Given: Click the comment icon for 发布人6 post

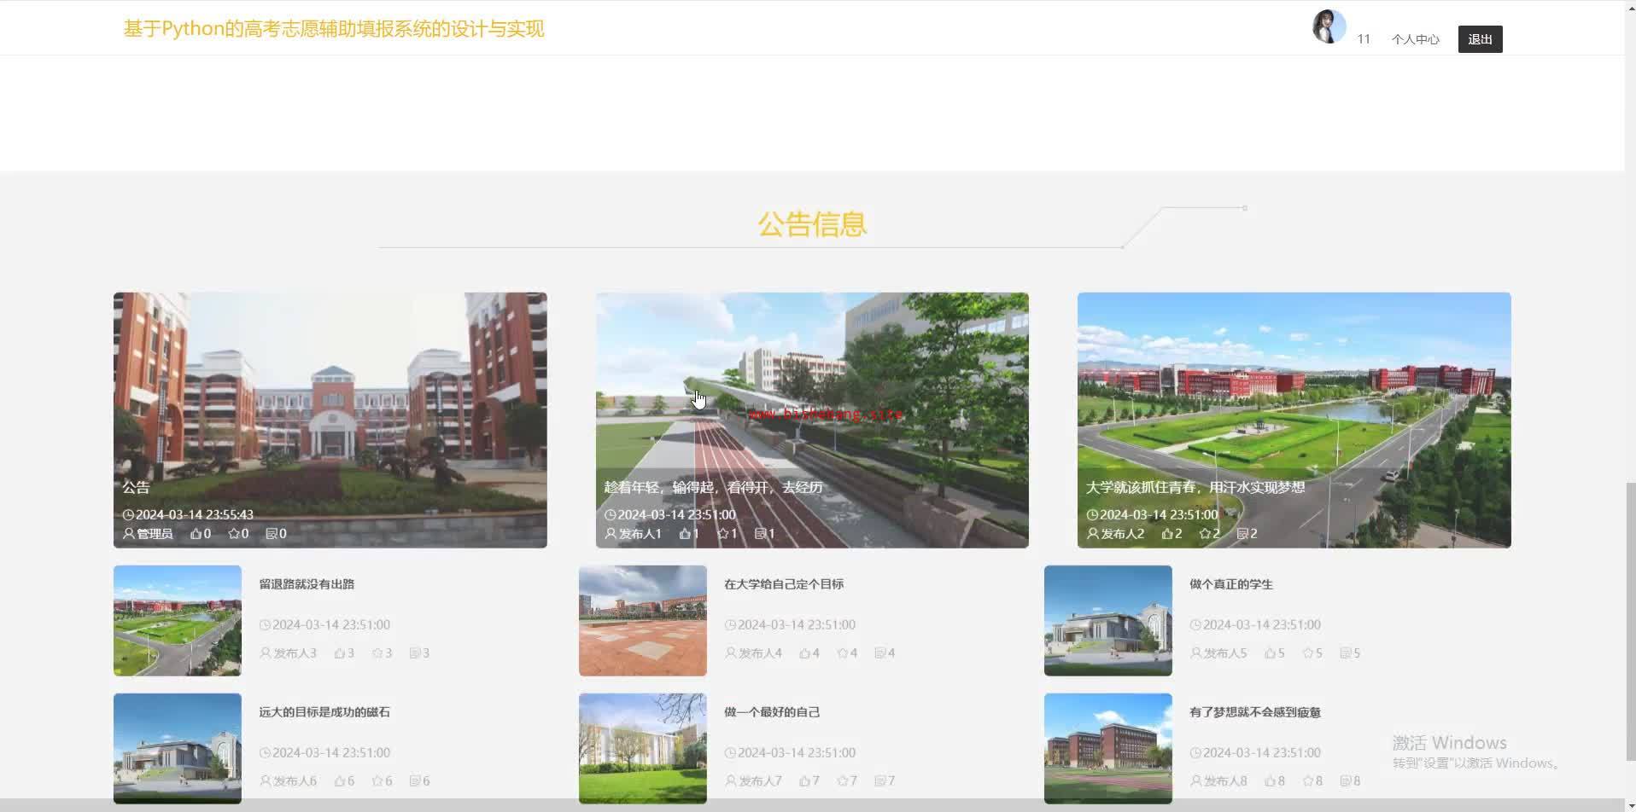Looking at the screenshot, I should [414, 781].
